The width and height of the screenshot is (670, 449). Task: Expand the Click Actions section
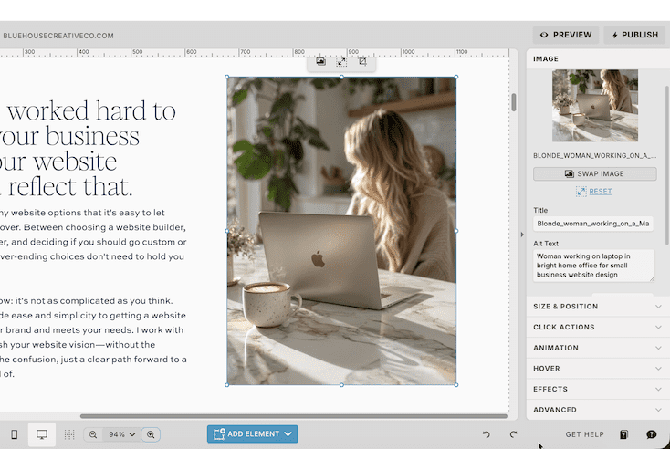[x=598, y=327]
